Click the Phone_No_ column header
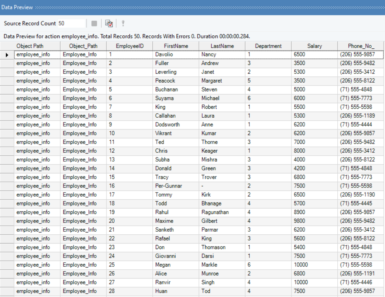This screenshot has width=385, height=297. pyautogui.click(x=361, y=46)
